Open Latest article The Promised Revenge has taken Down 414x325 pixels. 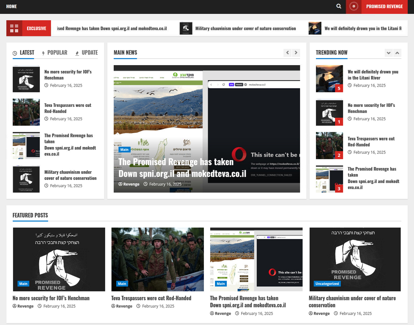[x=70, y=145]
